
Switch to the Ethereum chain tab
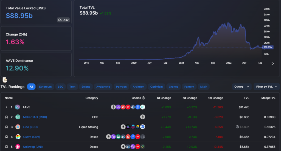(x=45, y=87)
